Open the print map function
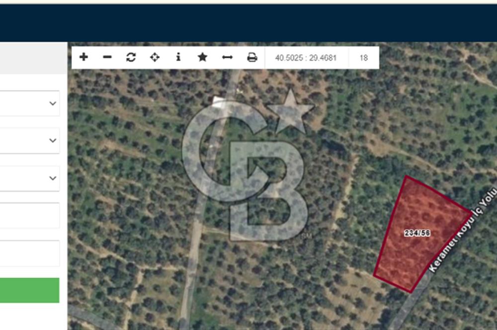Screen dimensions: 497x330 252,57
